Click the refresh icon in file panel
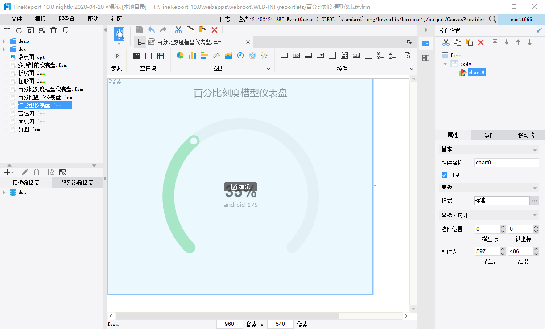The image size is (545, 329). pyautogui.click(x=19, y=30)
